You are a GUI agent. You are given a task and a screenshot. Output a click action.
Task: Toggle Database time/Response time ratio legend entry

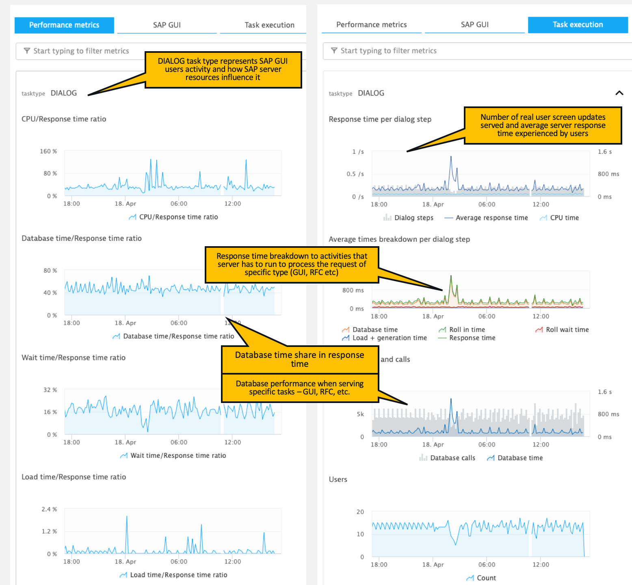(173, 336)
